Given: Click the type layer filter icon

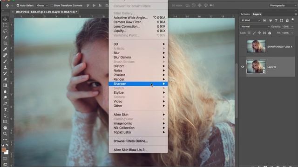Looking at the screenshot, I should [276, 20].
